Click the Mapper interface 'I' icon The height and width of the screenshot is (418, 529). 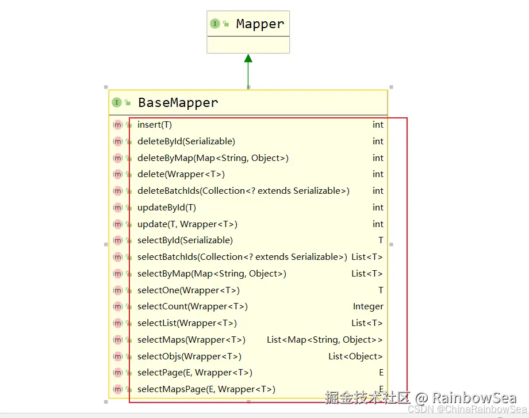(215, 24)
